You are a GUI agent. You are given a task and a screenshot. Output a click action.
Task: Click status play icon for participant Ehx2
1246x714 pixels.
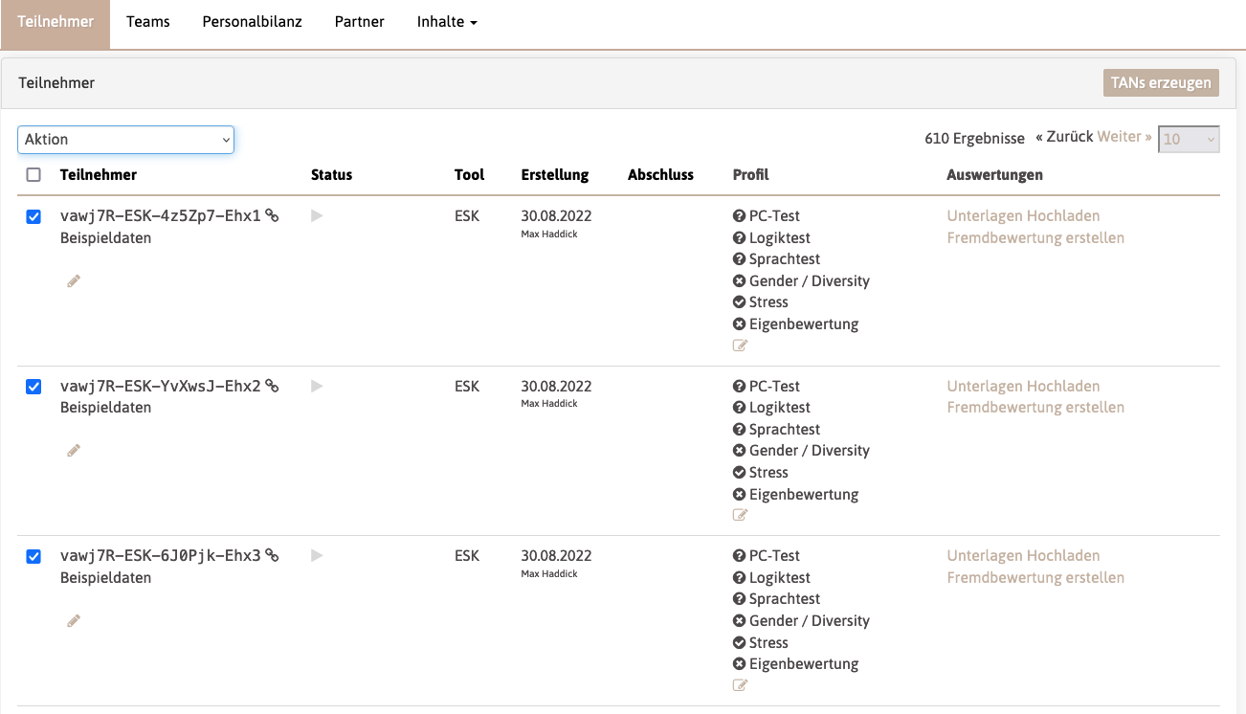(x=317, y=386)
